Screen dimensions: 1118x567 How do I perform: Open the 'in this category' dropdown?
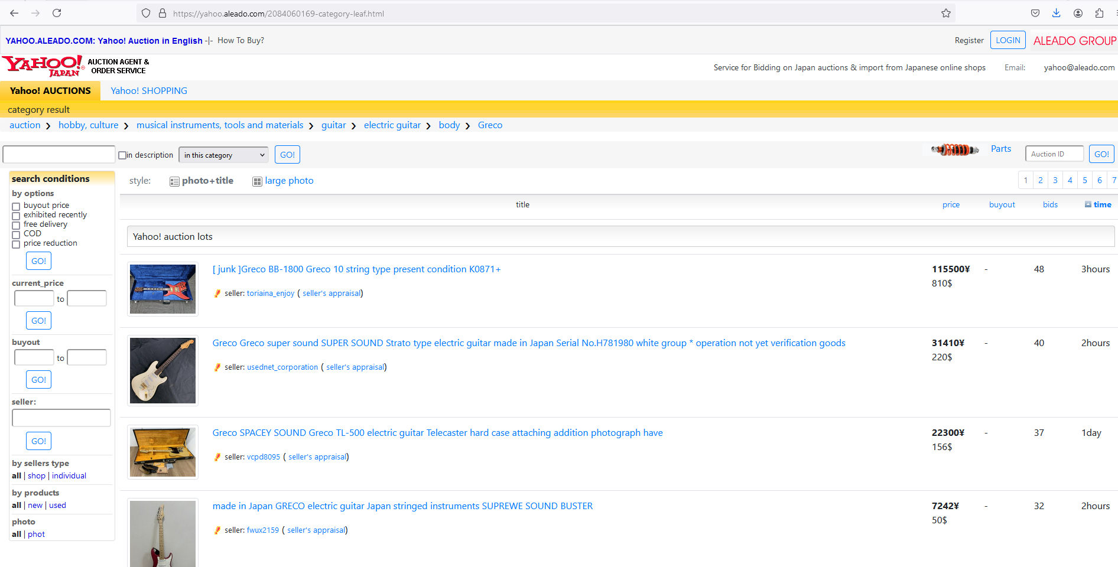[x=223, y=155]
